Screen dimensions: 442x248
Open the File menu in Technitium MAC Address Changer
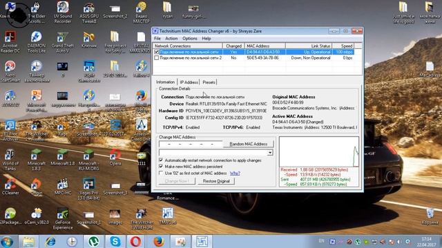tap(157, 39)
